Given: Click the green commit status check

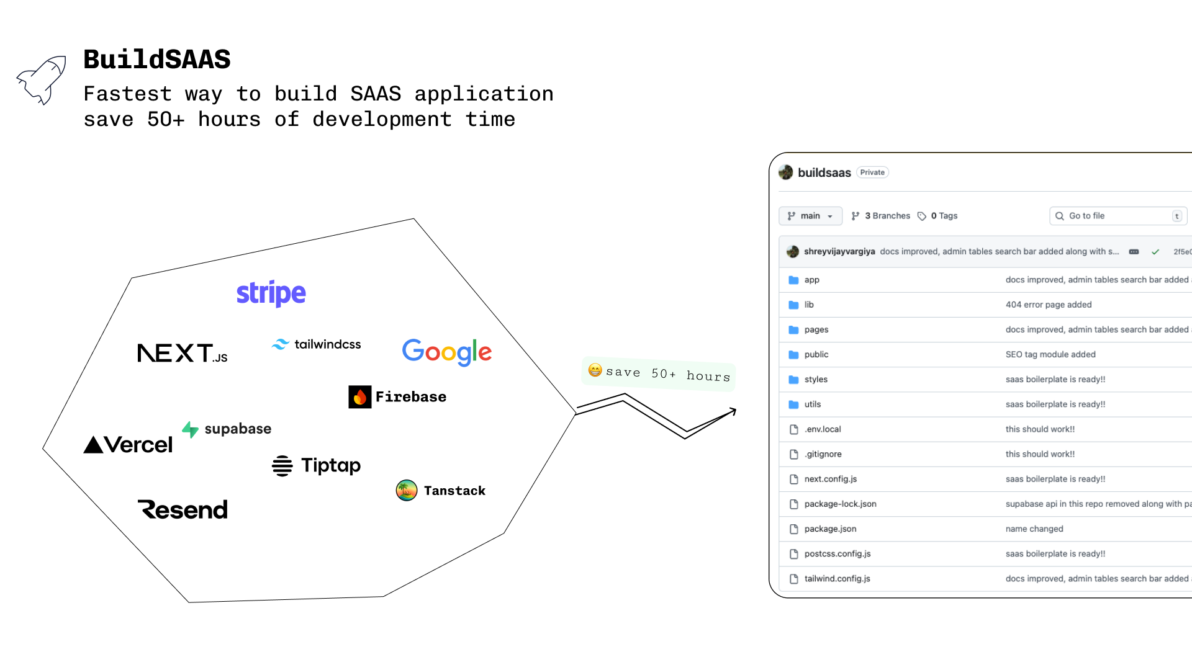Looking at the screenshot, I should tap(1156, 252).
